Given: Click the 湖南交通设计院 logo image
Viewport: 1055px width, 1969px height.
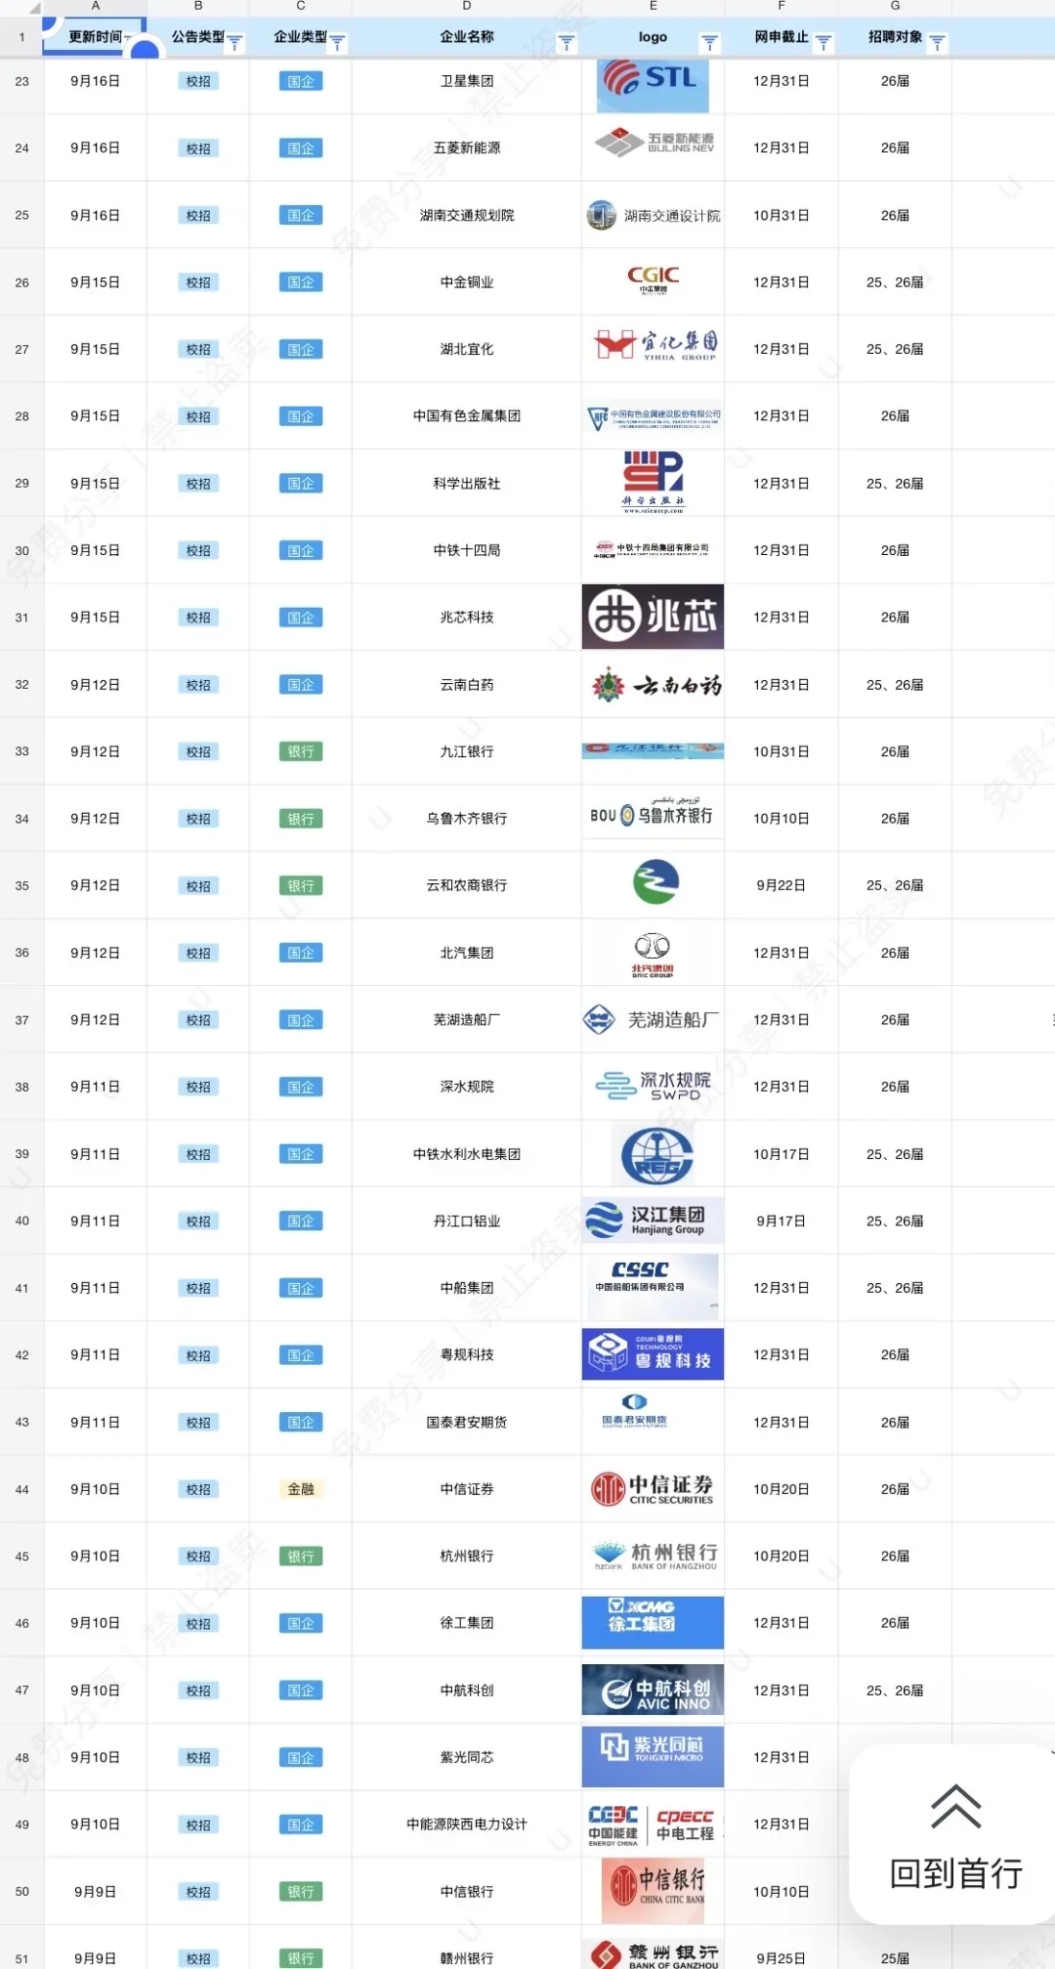Looking at the screenshot, I should (x=653, y=215).
